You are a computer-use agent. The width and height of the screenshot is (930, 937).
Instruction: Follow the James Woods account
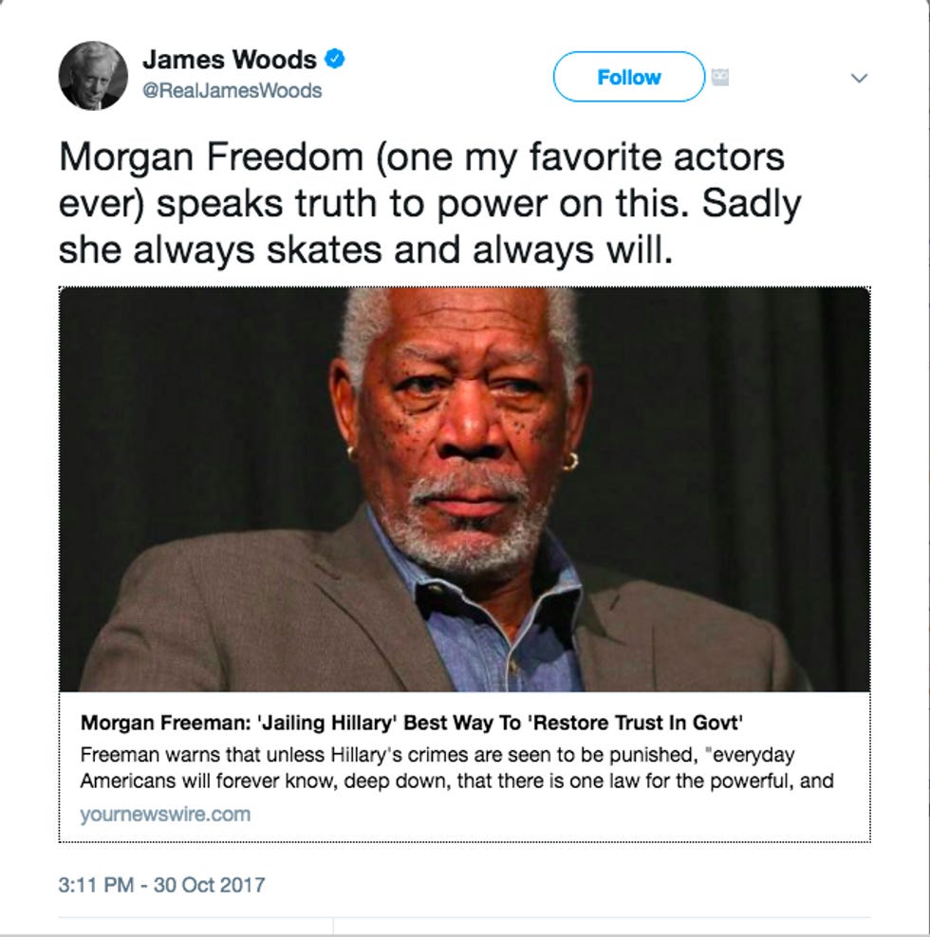629,77
